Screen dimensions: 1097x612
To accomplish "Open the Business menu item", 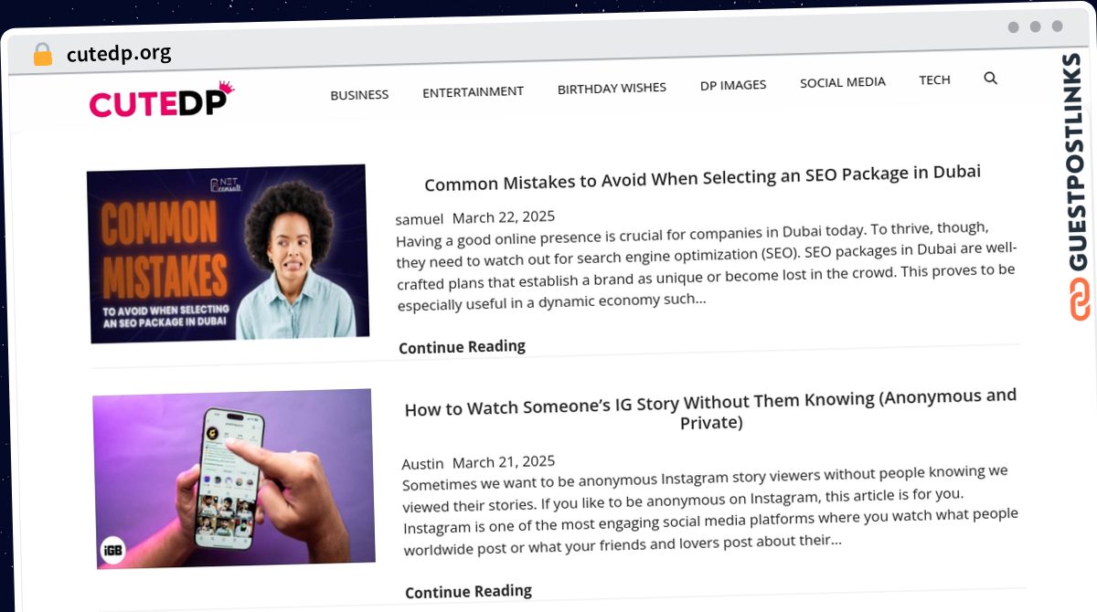I will pyautogui.click(x=359, y=94).
